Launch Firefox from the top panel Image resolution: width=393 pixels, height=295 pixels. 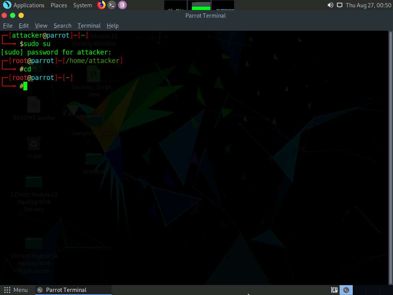pyautogui.click(x=101, y=5)
